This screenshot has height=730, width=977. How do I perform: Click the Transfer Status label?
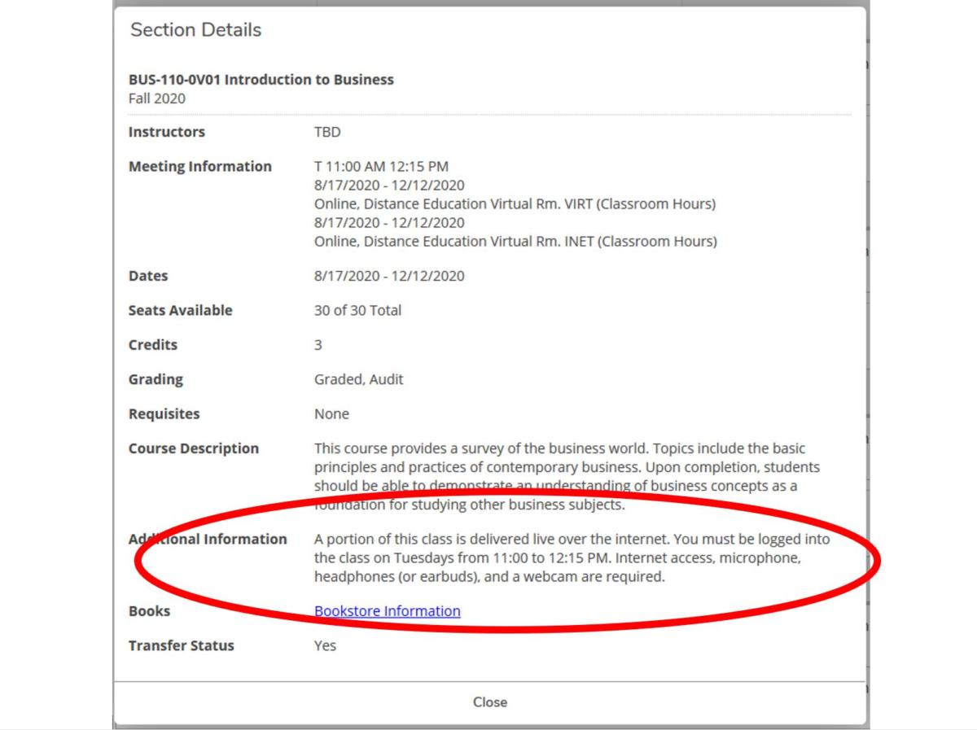coord(181,645)
